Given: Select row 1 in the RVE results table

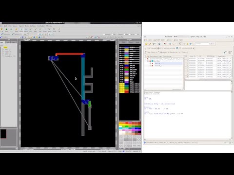Looking at the screenshot, I should 209,58.
